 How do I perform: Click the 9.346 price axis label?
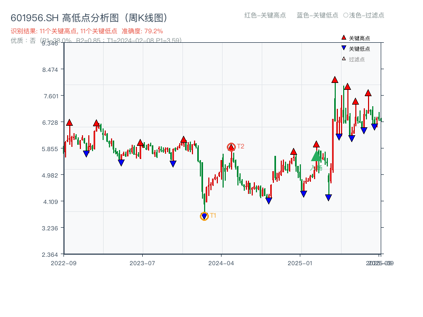[x=51, y=44]
